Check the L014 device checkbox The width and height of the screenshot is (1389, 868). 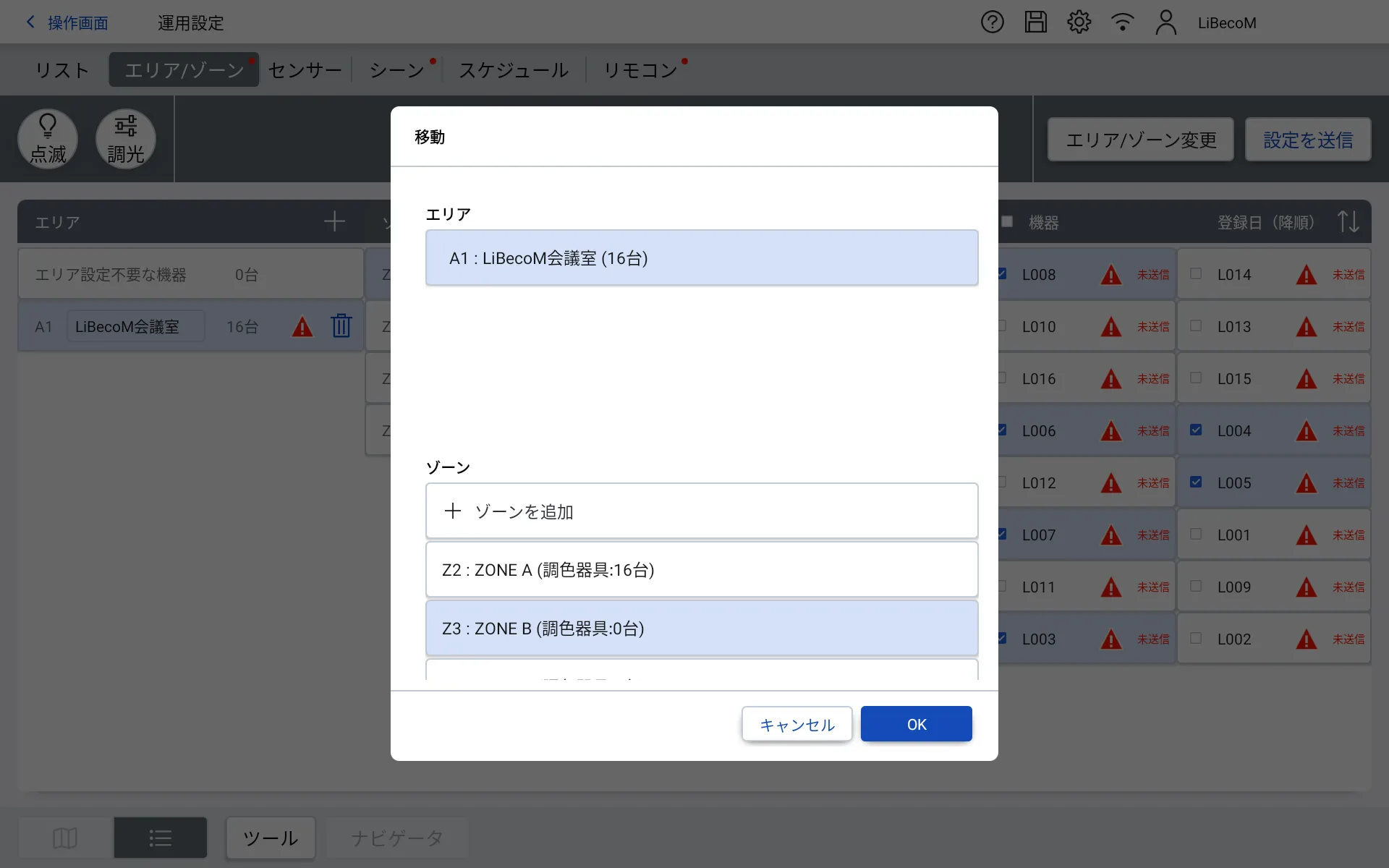[x=1196, y=274]
